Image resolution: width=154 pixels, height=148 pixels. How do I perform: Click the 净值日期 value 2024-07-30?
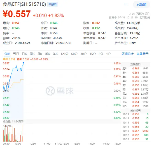[x=64, y=43]
